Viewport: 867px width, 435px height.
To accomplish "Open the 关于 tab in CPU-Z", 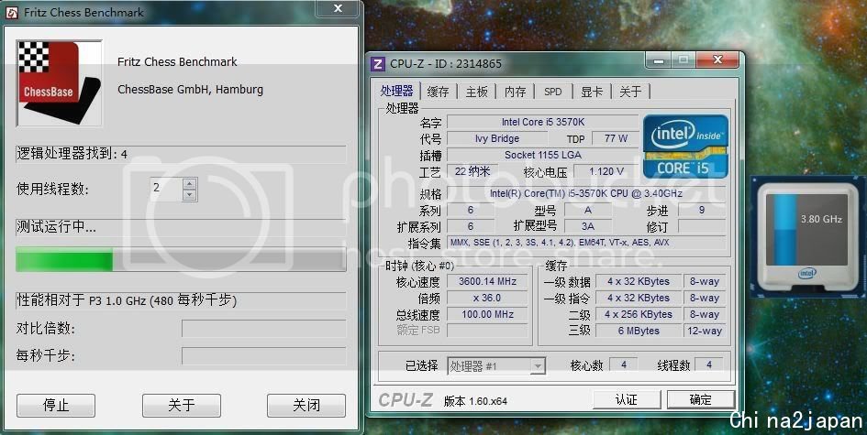I will coord(630,92).
